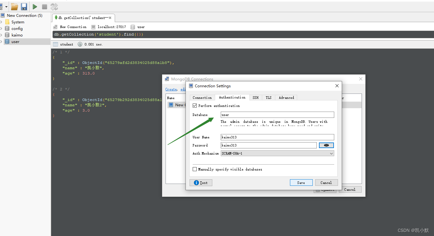Click the save floppy disk icon
The width and height of the screenshot is (434, 236).
click(x=24, y=7)
